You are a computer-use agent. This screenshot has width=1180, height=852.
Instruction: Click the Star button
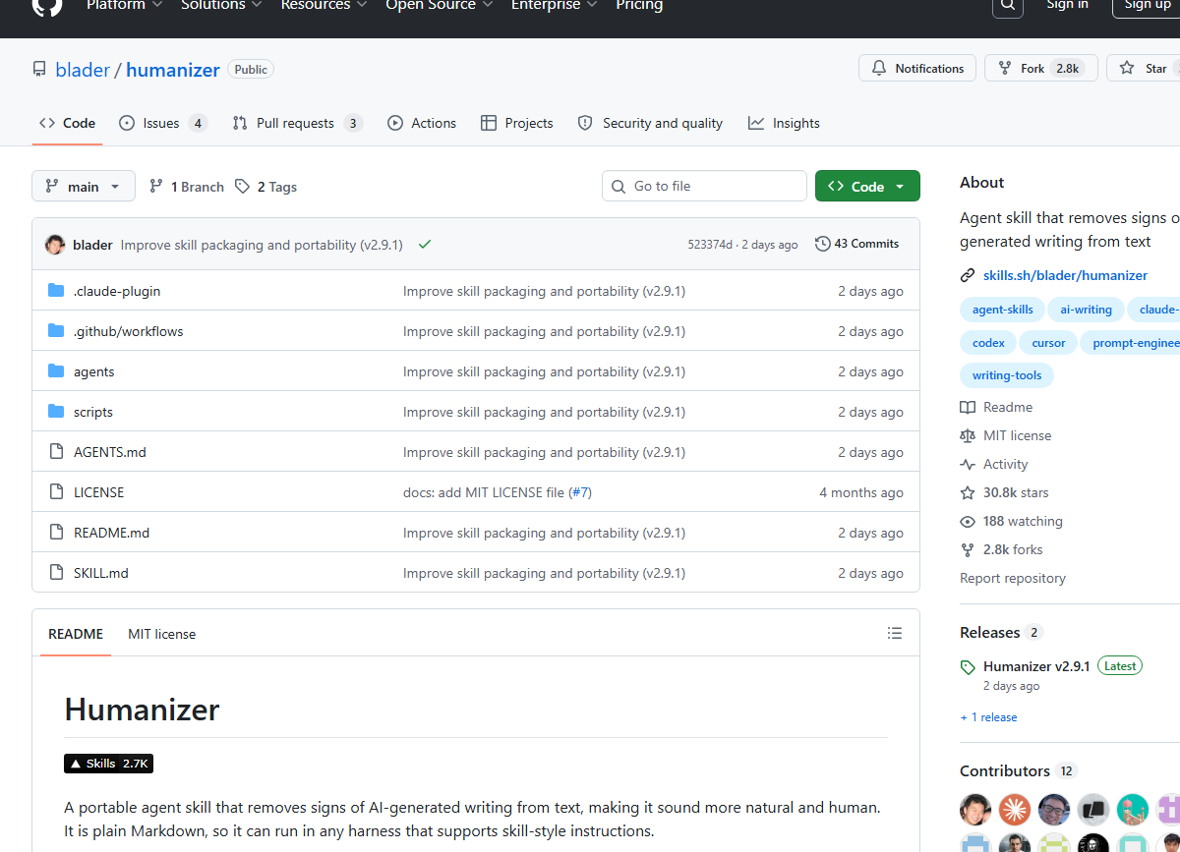pos(1144,69)
